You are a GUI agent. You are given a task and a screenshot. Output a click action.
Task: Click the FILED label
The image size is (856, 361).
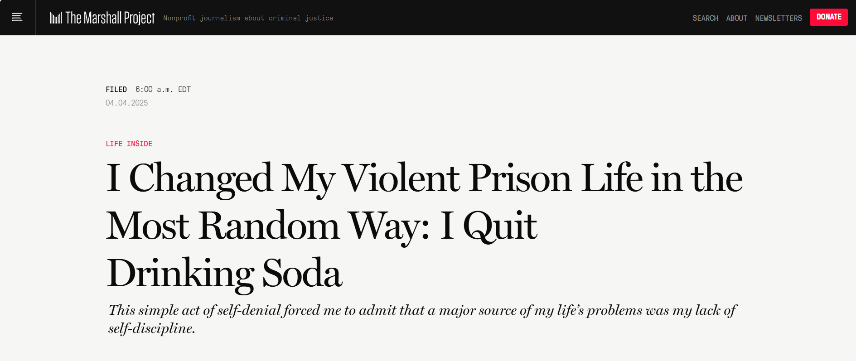(116, 89)
